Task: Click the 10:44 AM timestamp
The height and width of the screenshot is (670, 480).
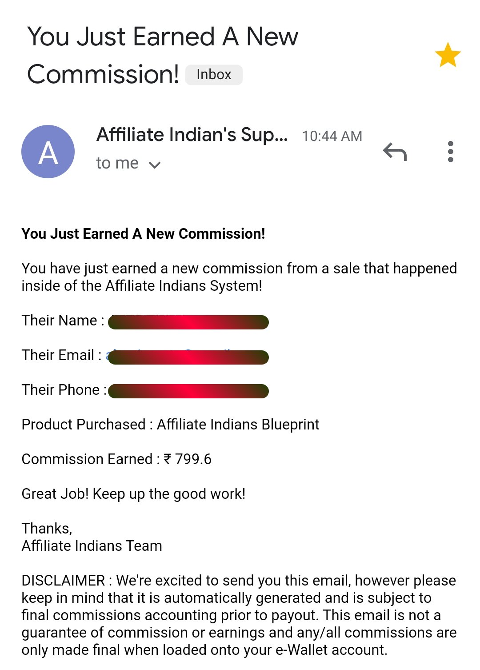Action: (332, 136)
